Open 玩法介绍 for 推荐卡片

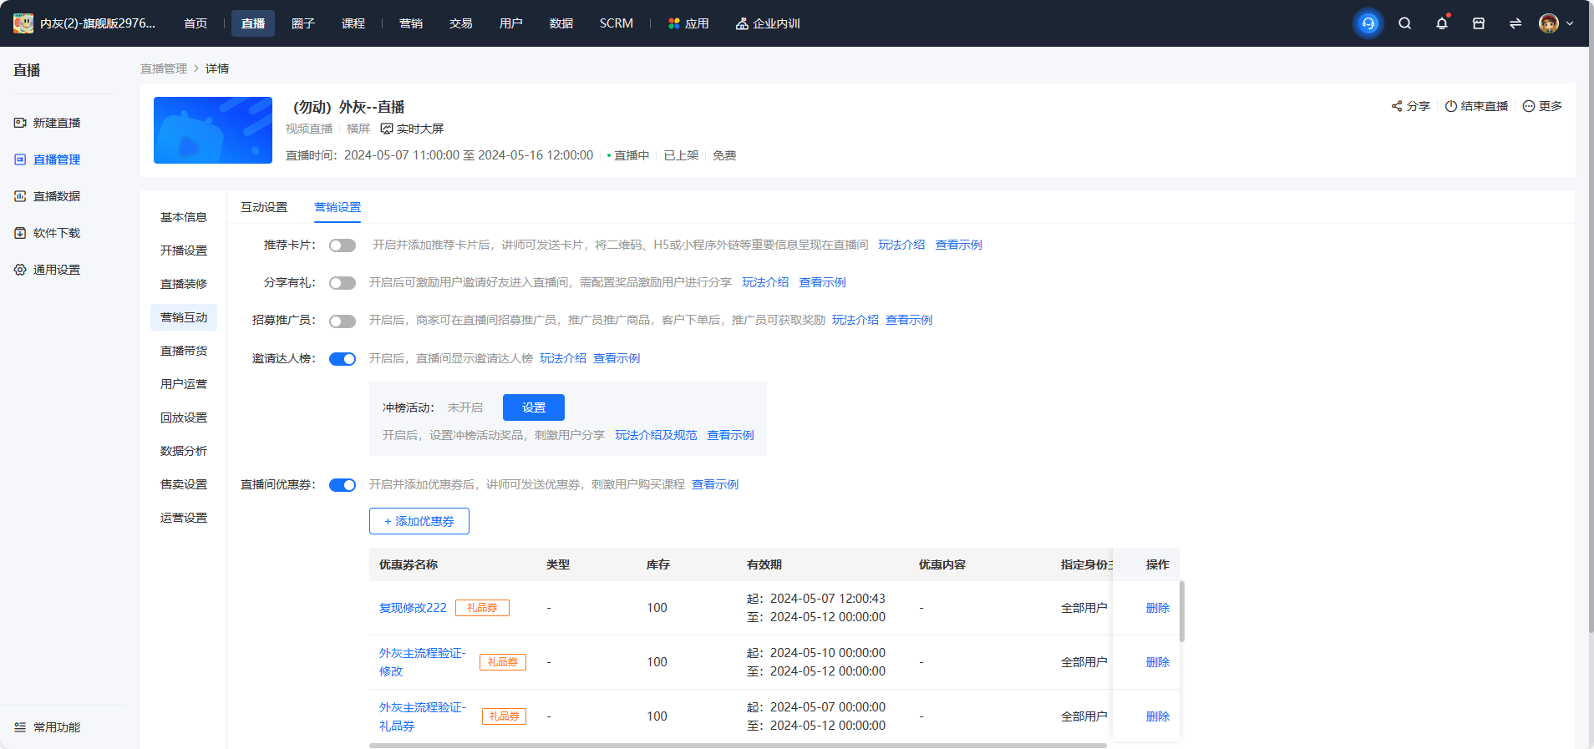pos(901,245)
